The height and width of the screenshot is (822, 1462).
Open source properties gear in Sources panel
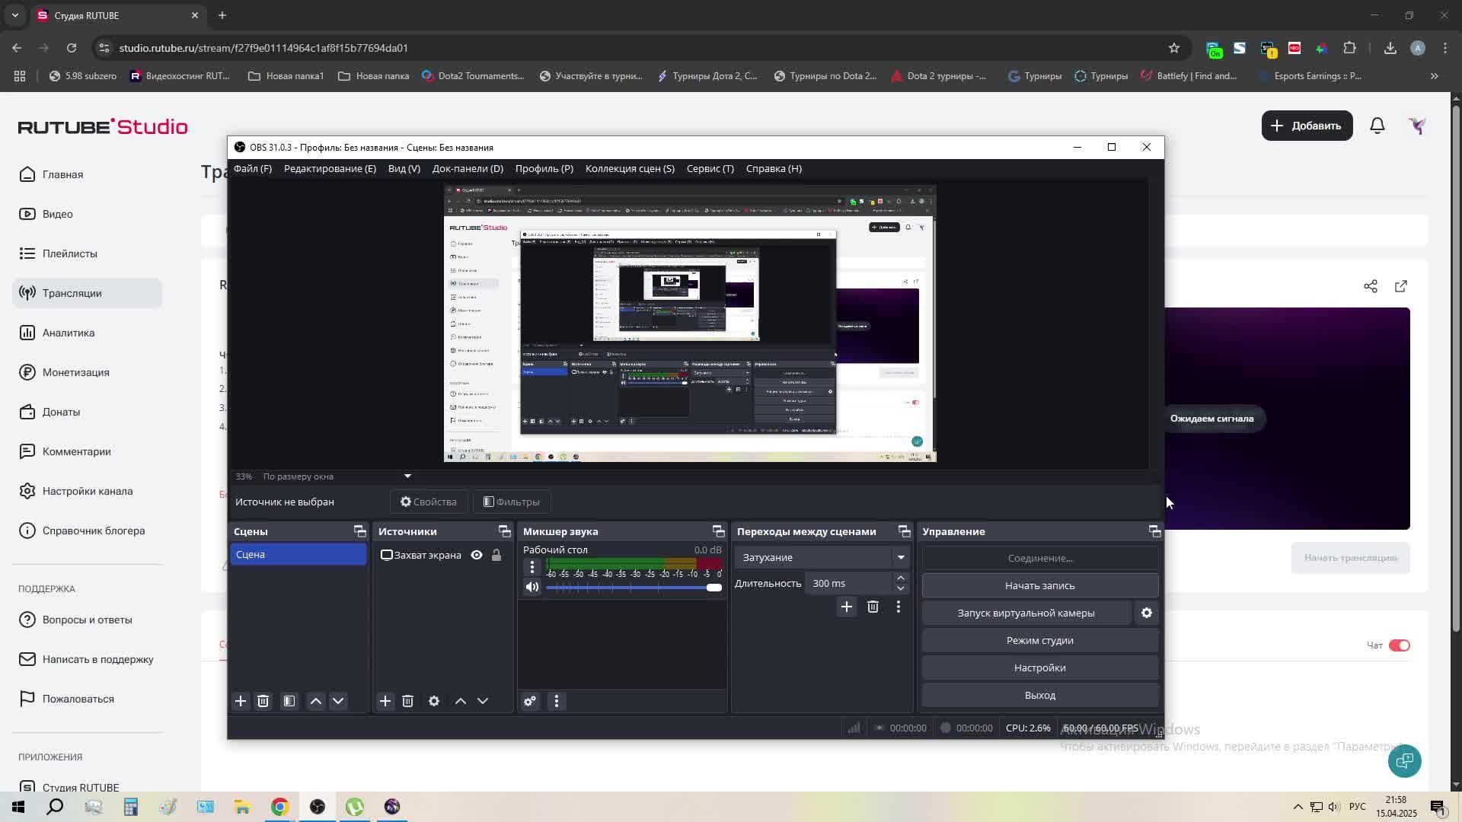tap(434, 701)
